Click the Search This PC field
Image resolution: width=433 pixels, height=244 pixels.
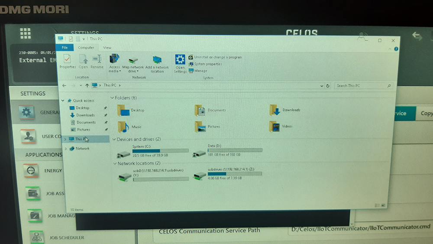364,86
